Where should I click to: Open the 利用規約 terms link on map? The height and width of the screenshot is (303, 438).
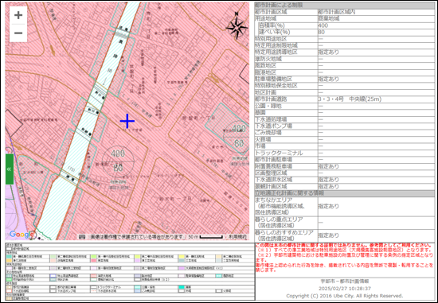tap(237, 237)
